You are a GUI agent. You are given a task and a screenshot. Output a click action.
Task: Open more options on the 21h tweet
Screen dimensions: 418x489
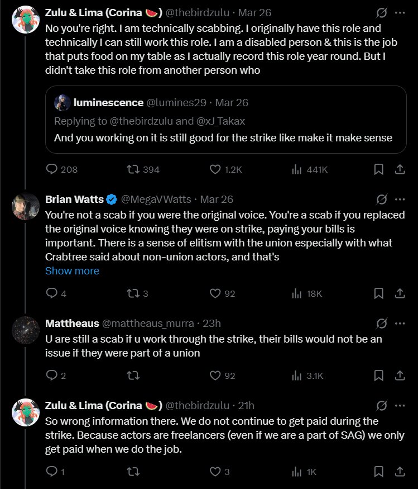click(x=400, y=406)
